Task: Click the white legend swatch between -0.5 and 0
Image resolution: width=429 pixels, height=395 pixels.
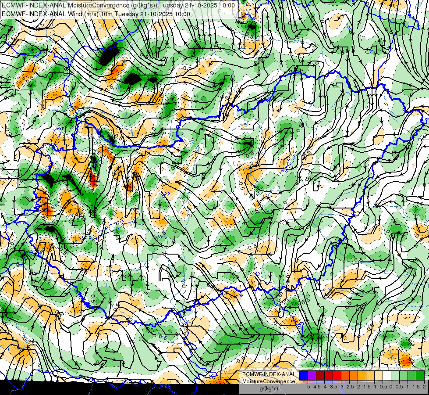Action: (387, 376)
